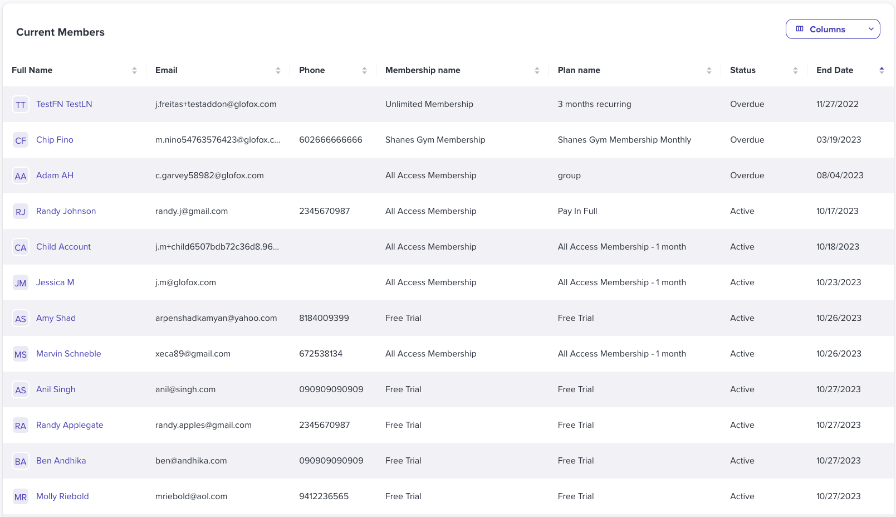Click the 'Pay In Full' plan cell
896x517 pixels.
point(577,211)
